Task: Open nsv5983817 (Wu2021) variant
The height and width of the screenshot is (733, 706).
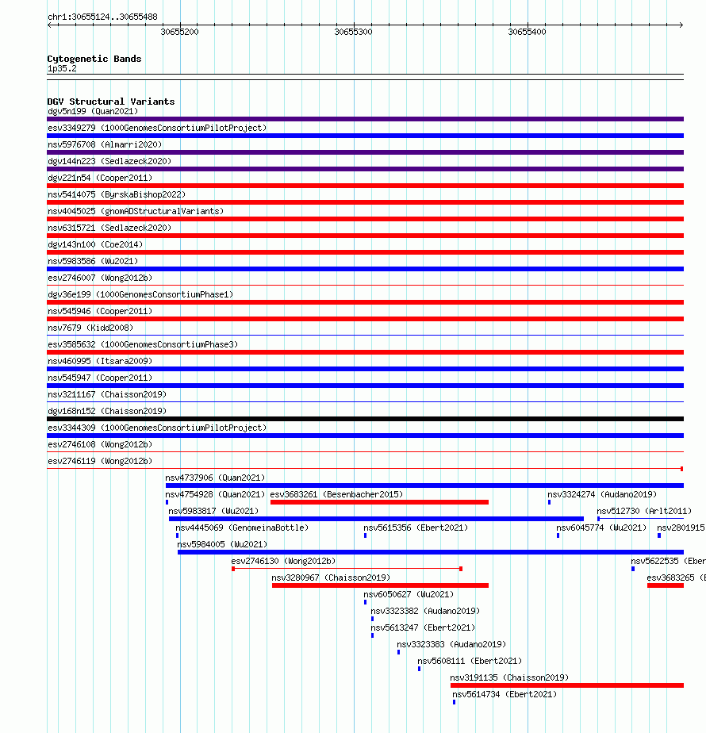Action: click(x=213, y=512)
